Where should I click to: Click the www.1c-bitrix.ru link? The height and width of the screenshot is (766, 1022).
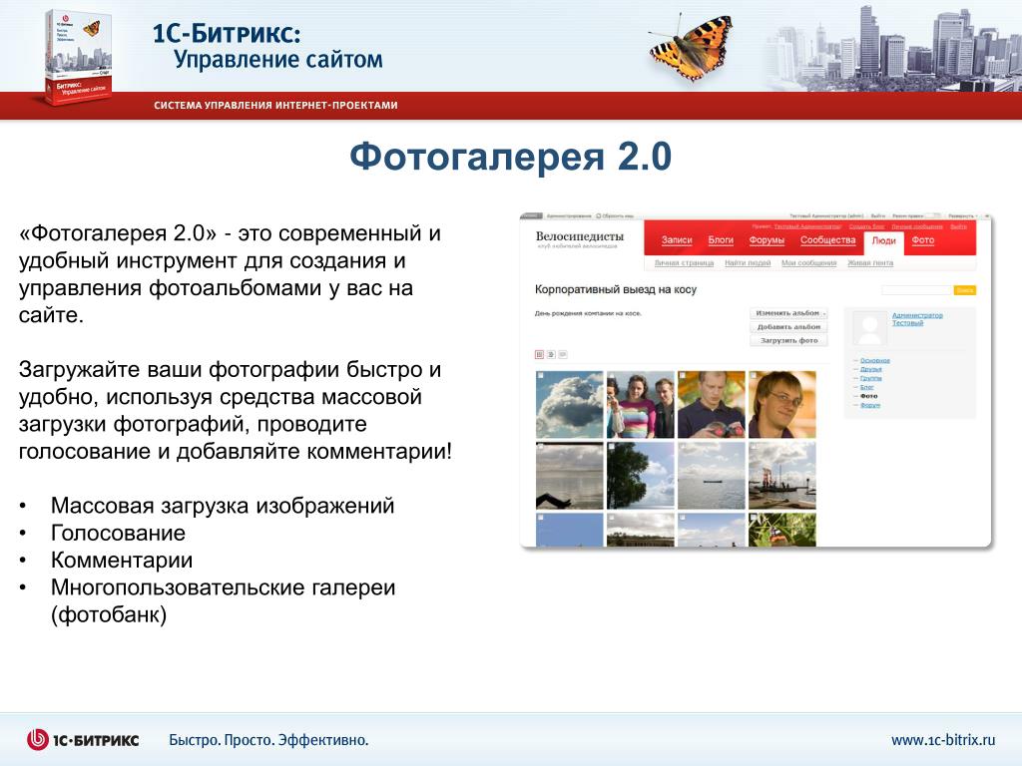click(943, 740)
